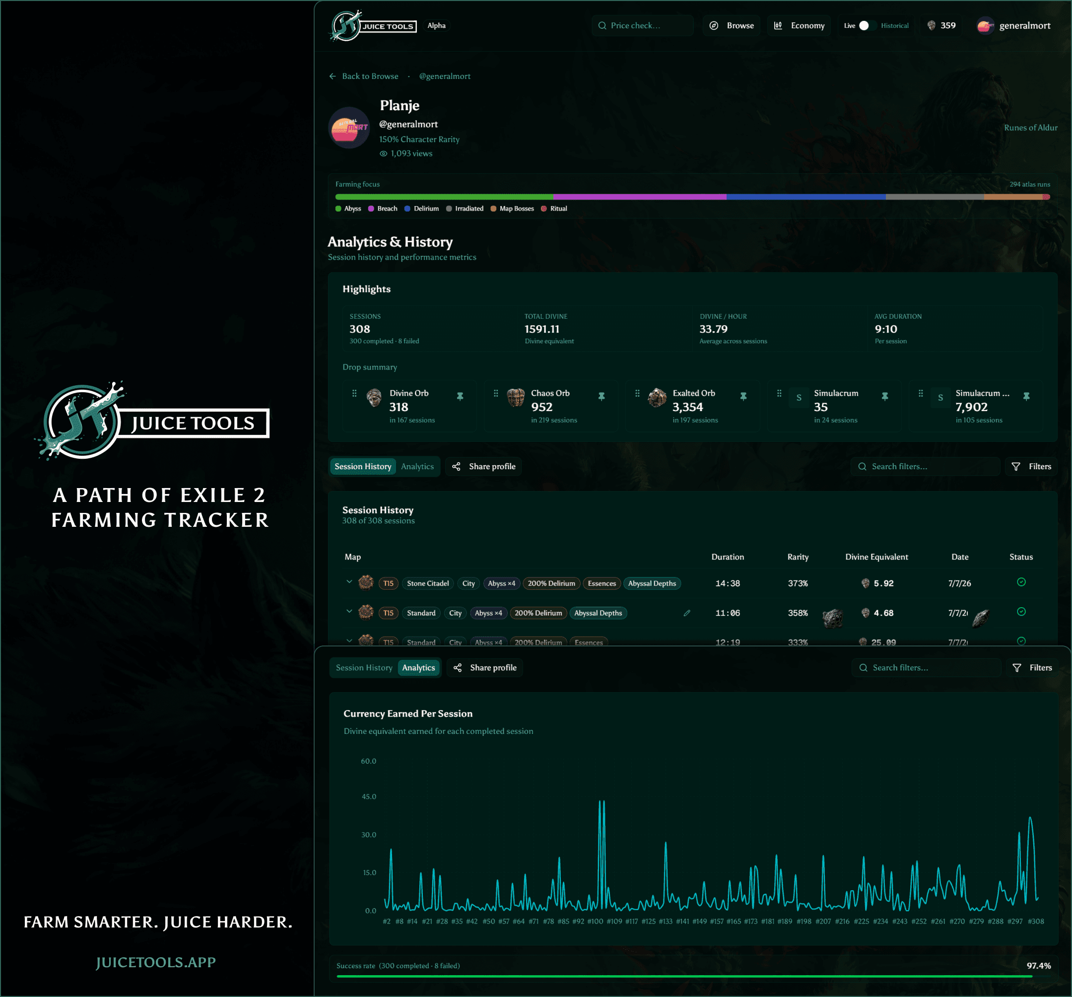The height and width of the screenshot is (997, 1072).
Task: Click the edit pencil on the 11:06 session row
Action: (686, 613)
